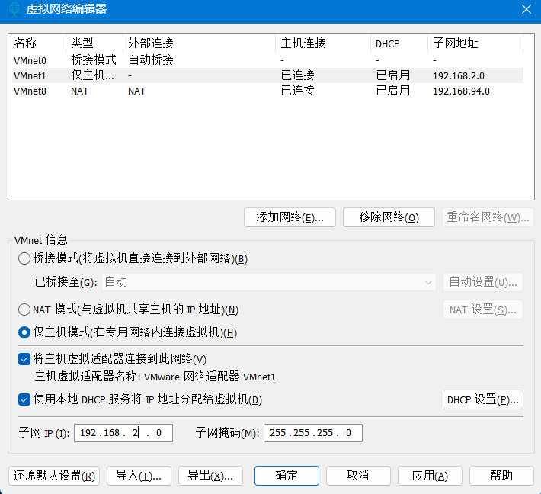Click 已启用 DHCP cell in VMnet8 row
The image size is (541, 494).
point(392,91)
